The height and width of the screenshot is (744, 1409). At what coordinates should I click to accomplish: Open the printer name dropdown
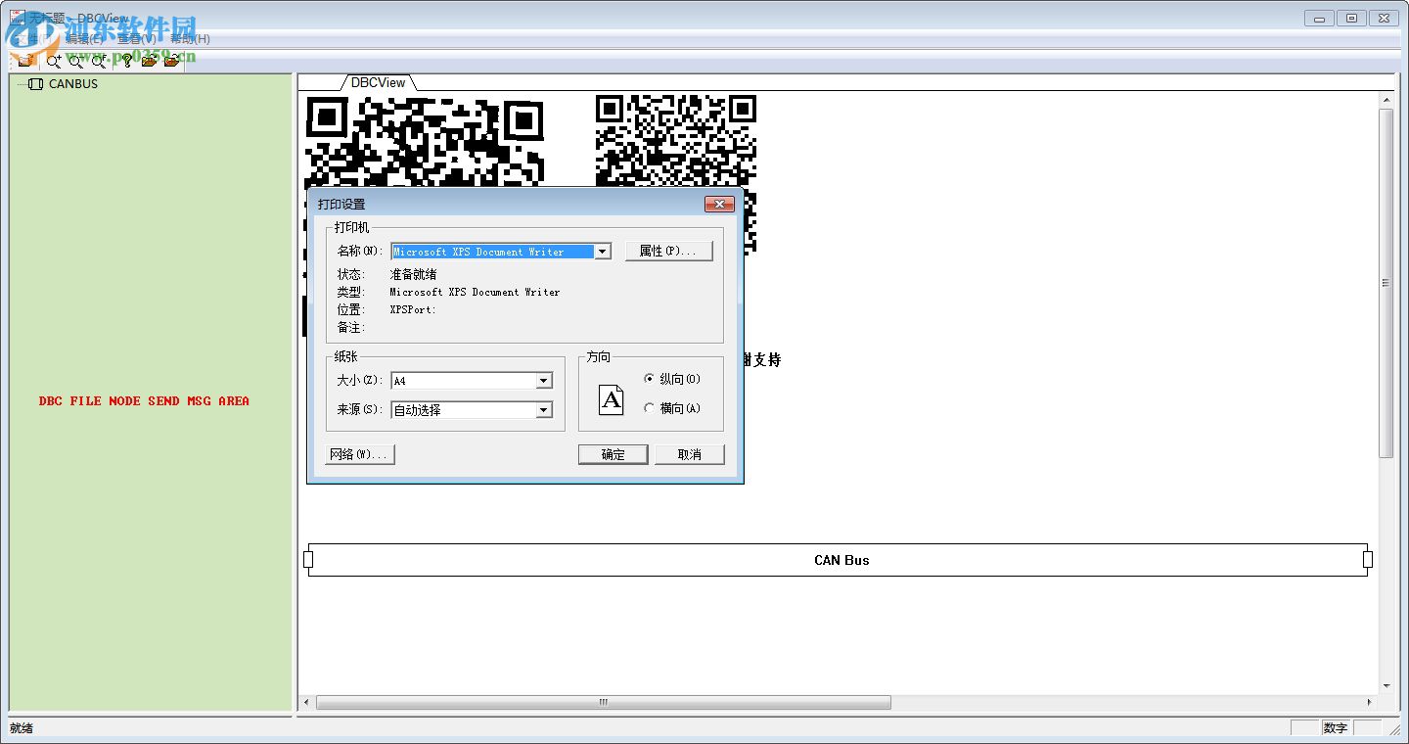pos(603,252)
